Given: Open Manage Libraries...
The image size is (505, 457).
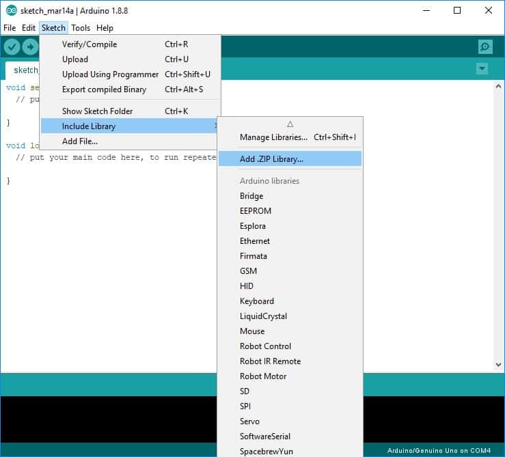Looking at the screenshot, I should (x=290, y=137).
